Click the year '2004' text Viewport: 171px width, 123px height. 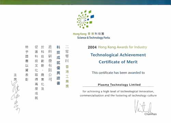(x=92, y=47)
